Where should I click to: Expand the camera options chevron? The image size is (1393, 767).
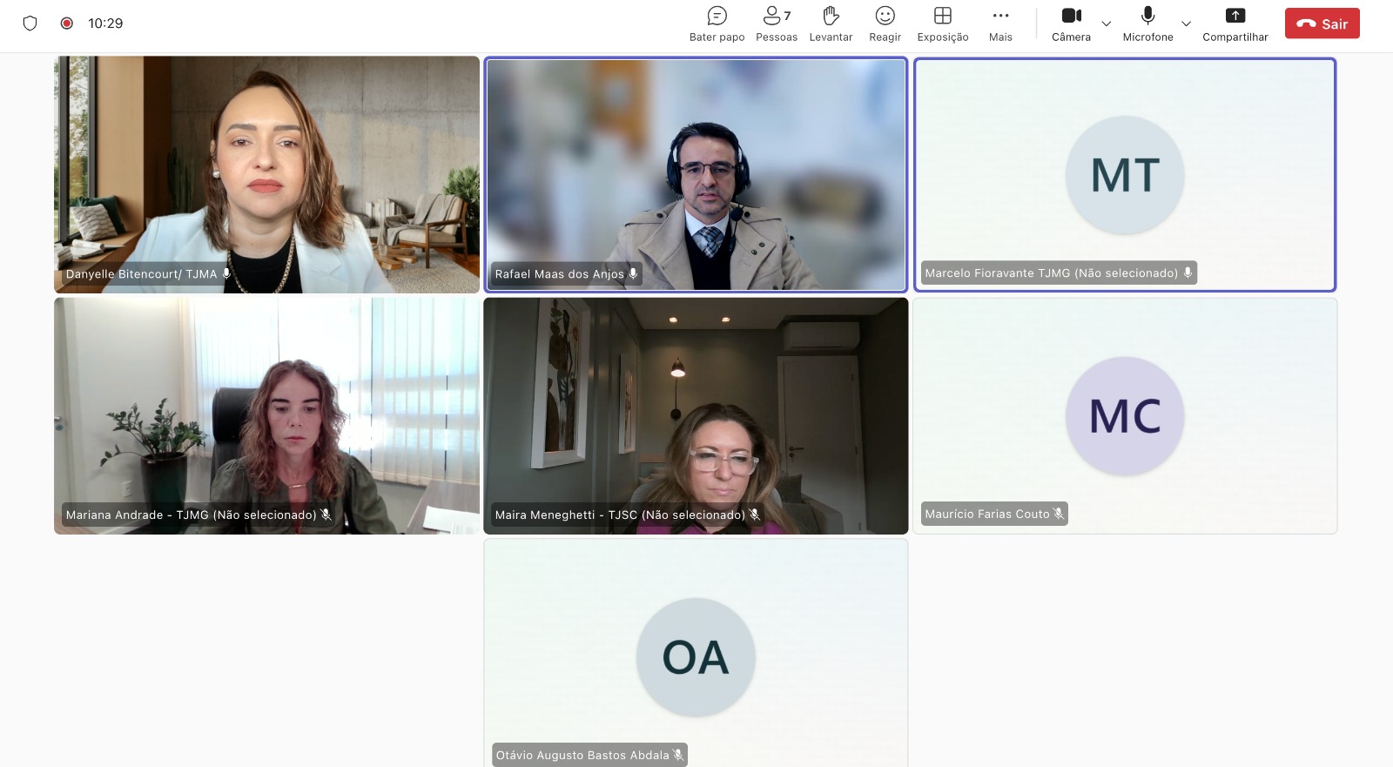1107,24
